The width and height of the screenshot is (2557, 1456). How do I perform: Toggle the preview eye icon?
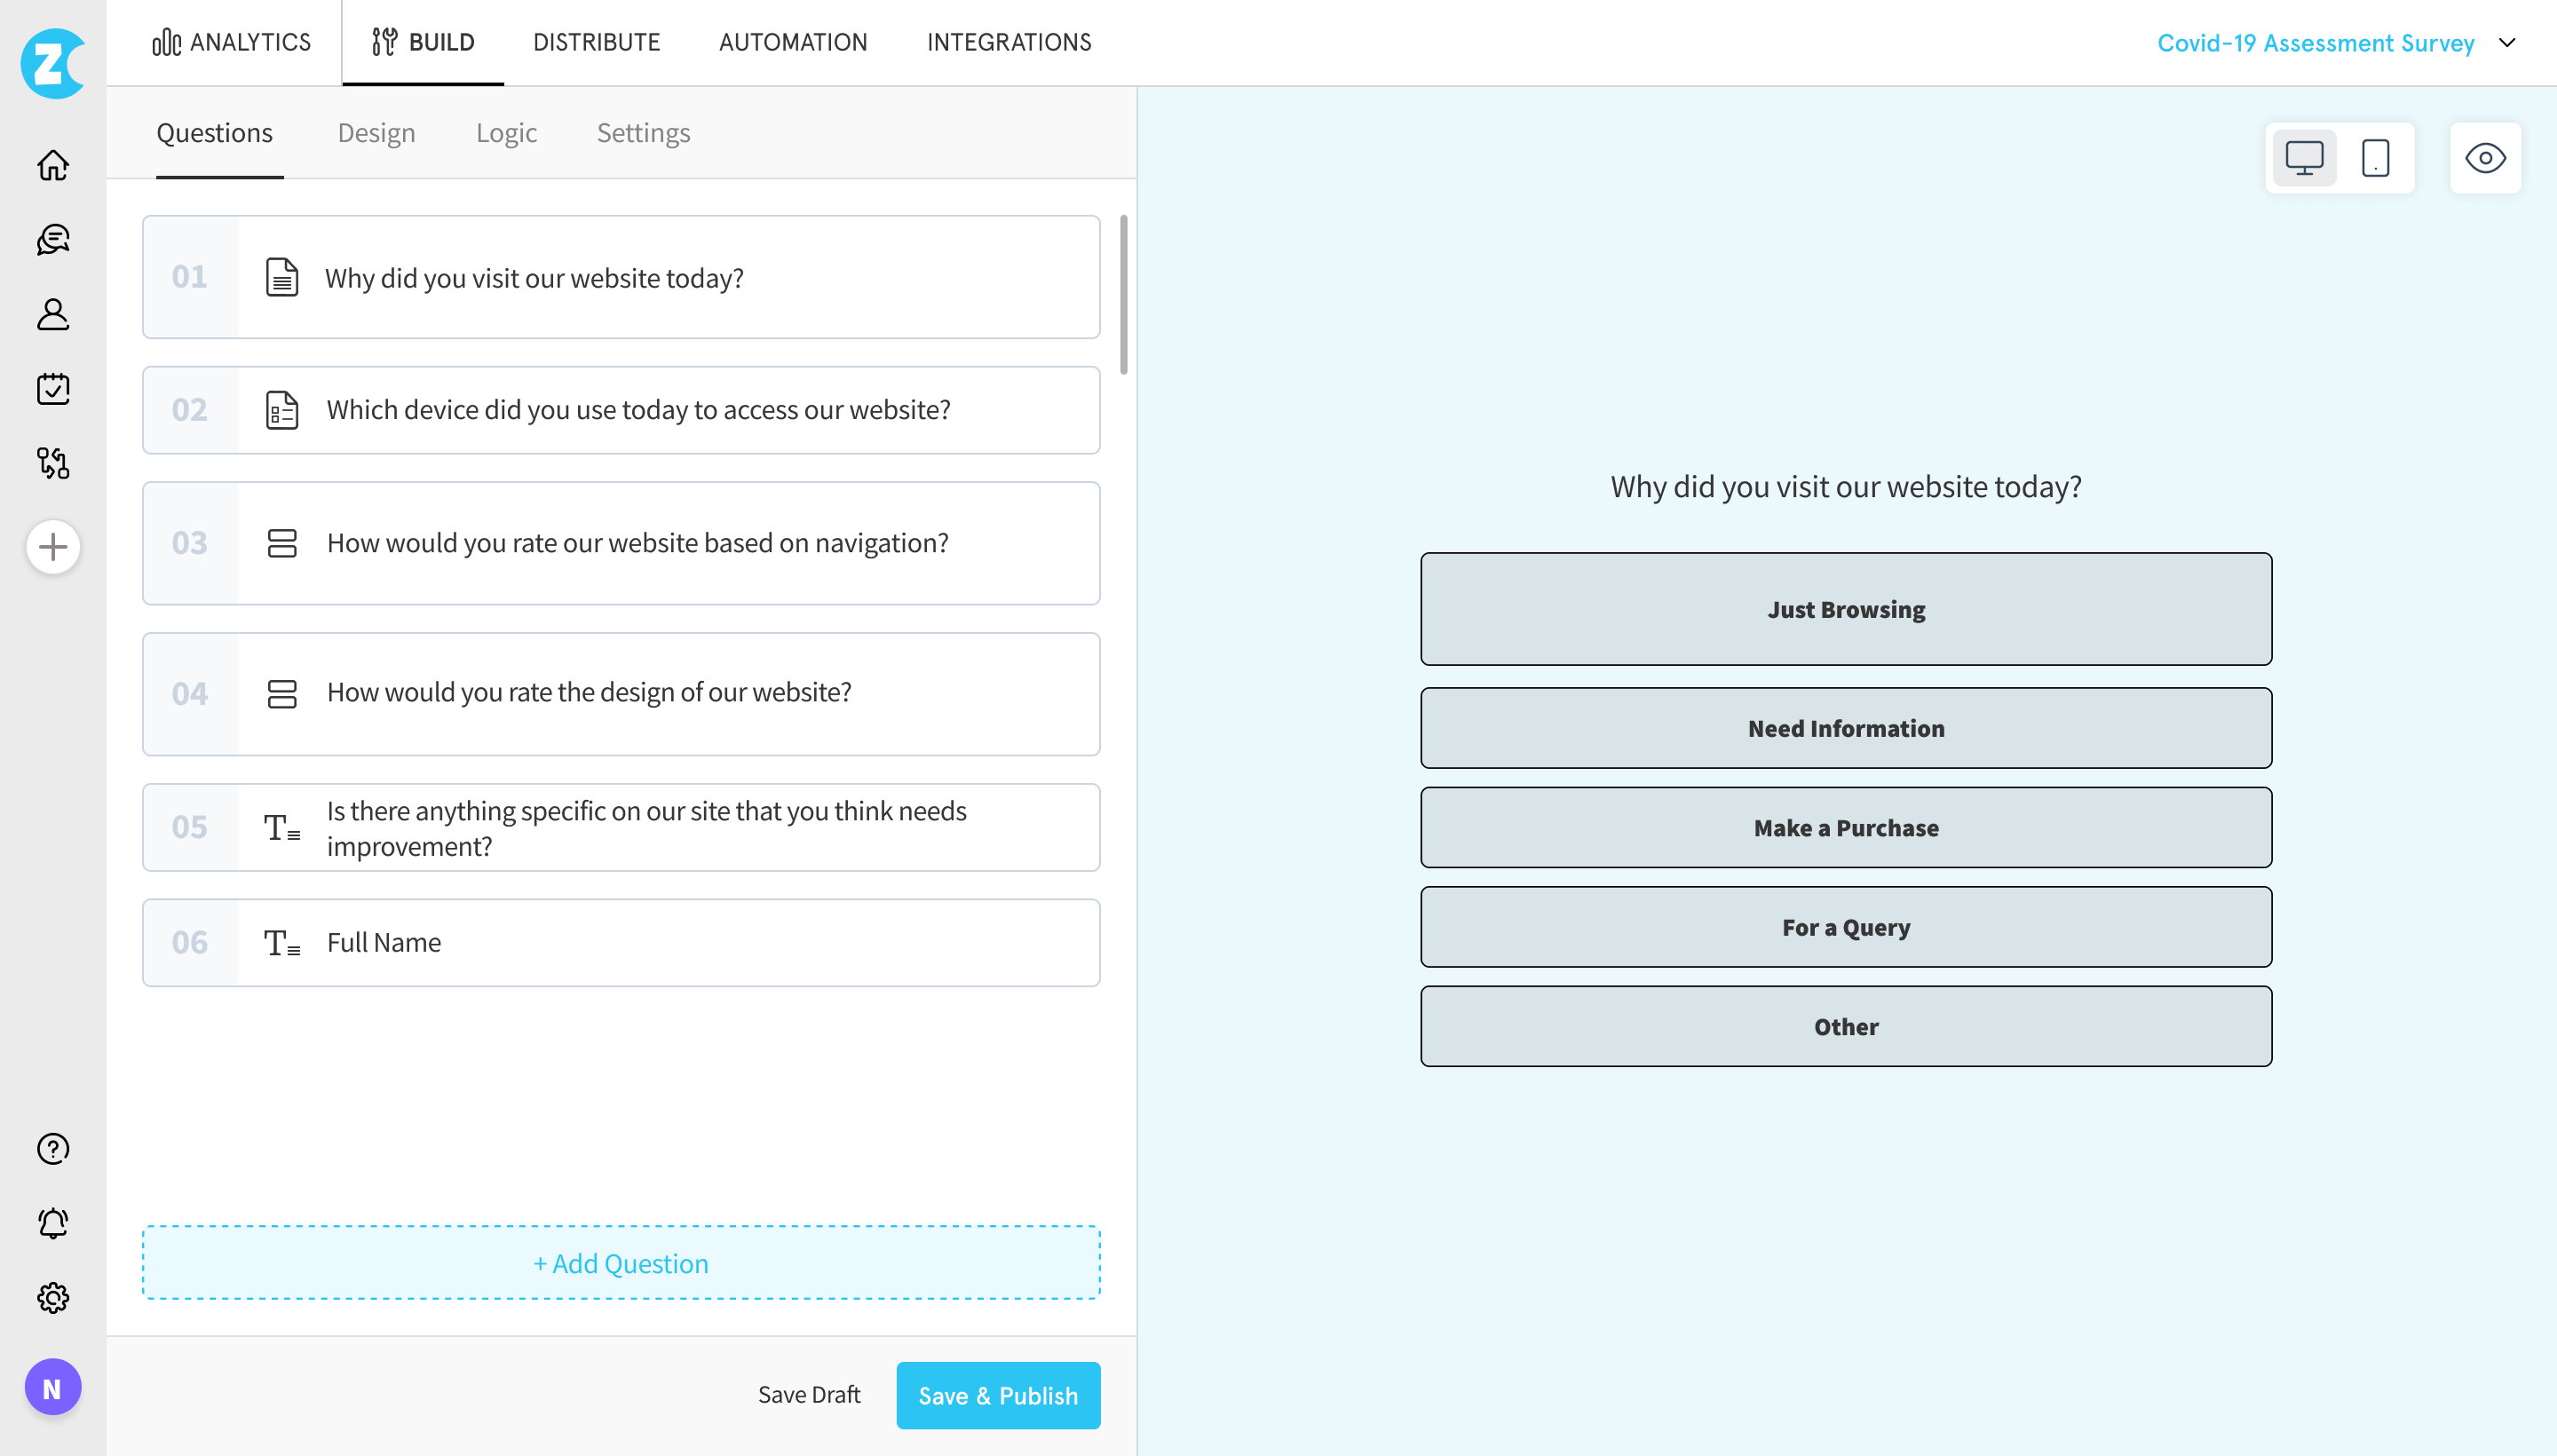click(2485, 158)
